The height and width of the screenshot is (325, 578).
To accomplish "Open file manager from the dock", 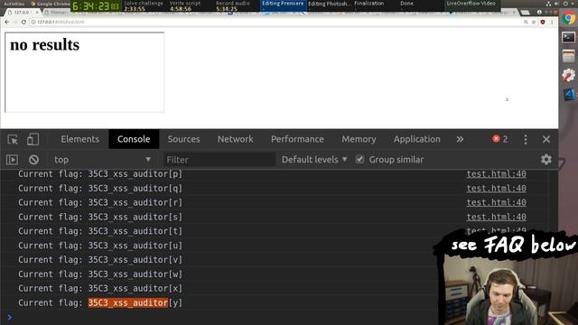I will pyautogui.click(x=568, y=56).
